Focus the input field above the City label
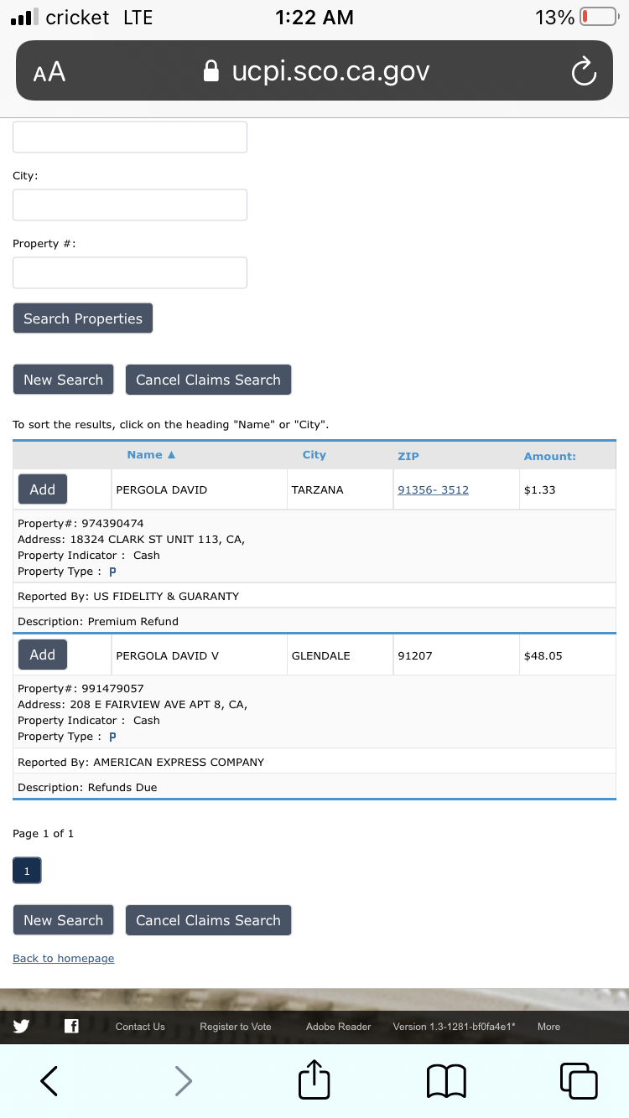629x1118 pixels. (130, 137)
